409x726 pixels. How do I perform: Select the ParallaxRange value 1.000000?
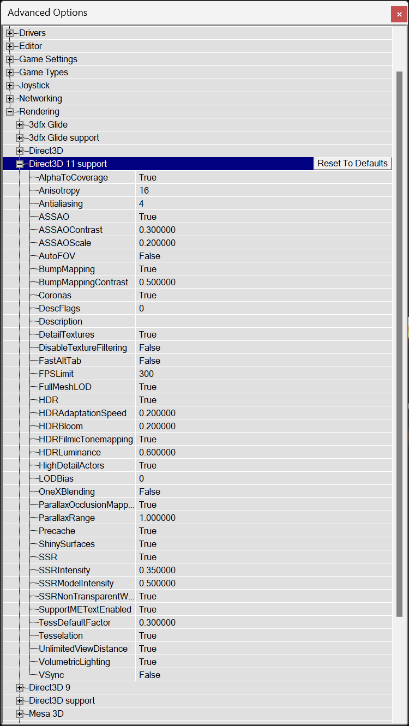[x=157, y=518]
